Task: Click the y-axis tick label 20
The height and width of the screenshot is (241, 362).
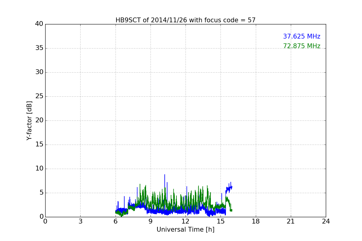Action: tap(39, 120)
